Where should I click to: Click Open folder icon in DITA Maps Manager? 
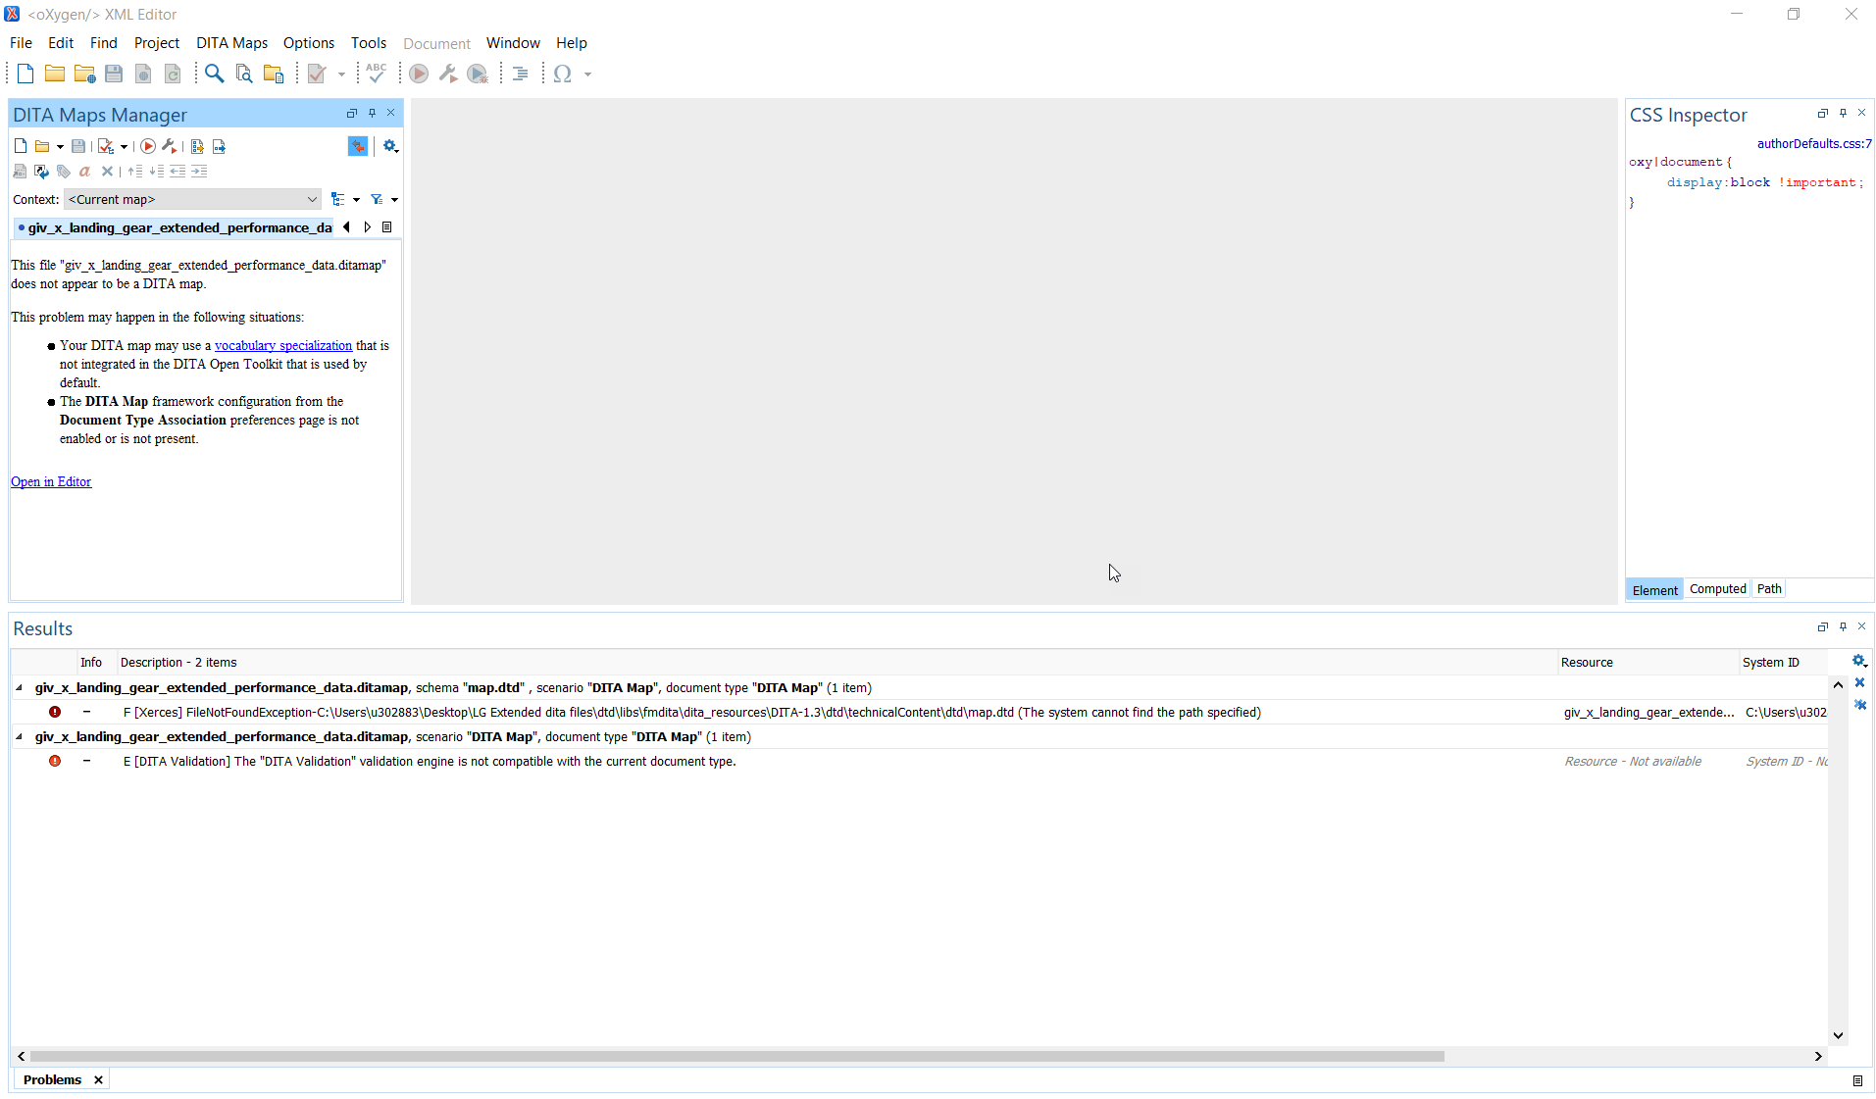[x=42, y=146]
